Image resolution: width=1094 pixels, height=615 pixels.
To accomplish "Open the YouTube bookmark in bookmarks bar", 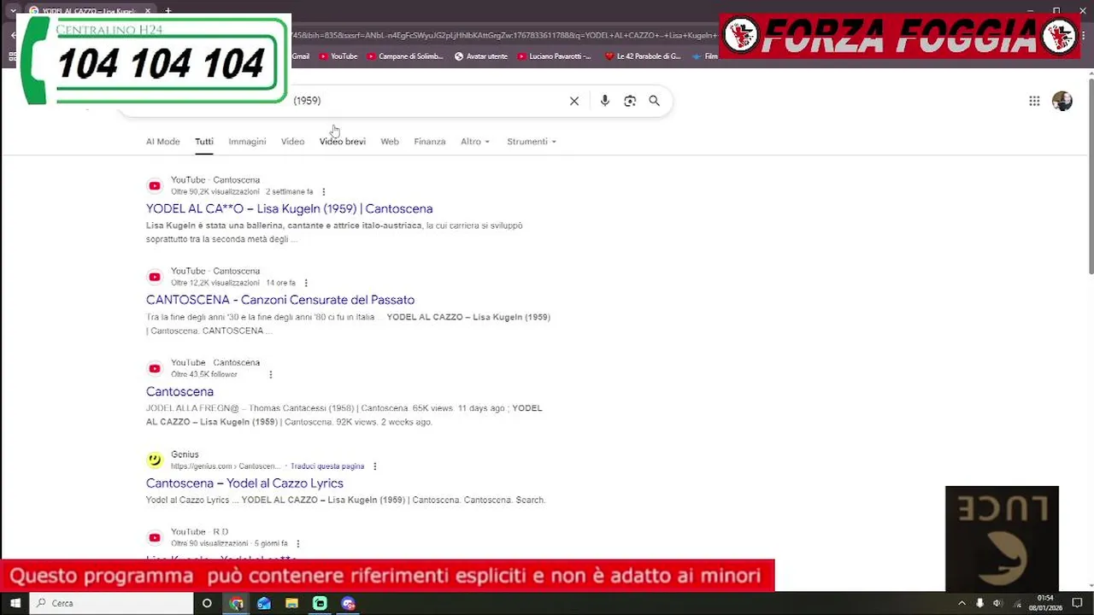I will click(338, 56).
